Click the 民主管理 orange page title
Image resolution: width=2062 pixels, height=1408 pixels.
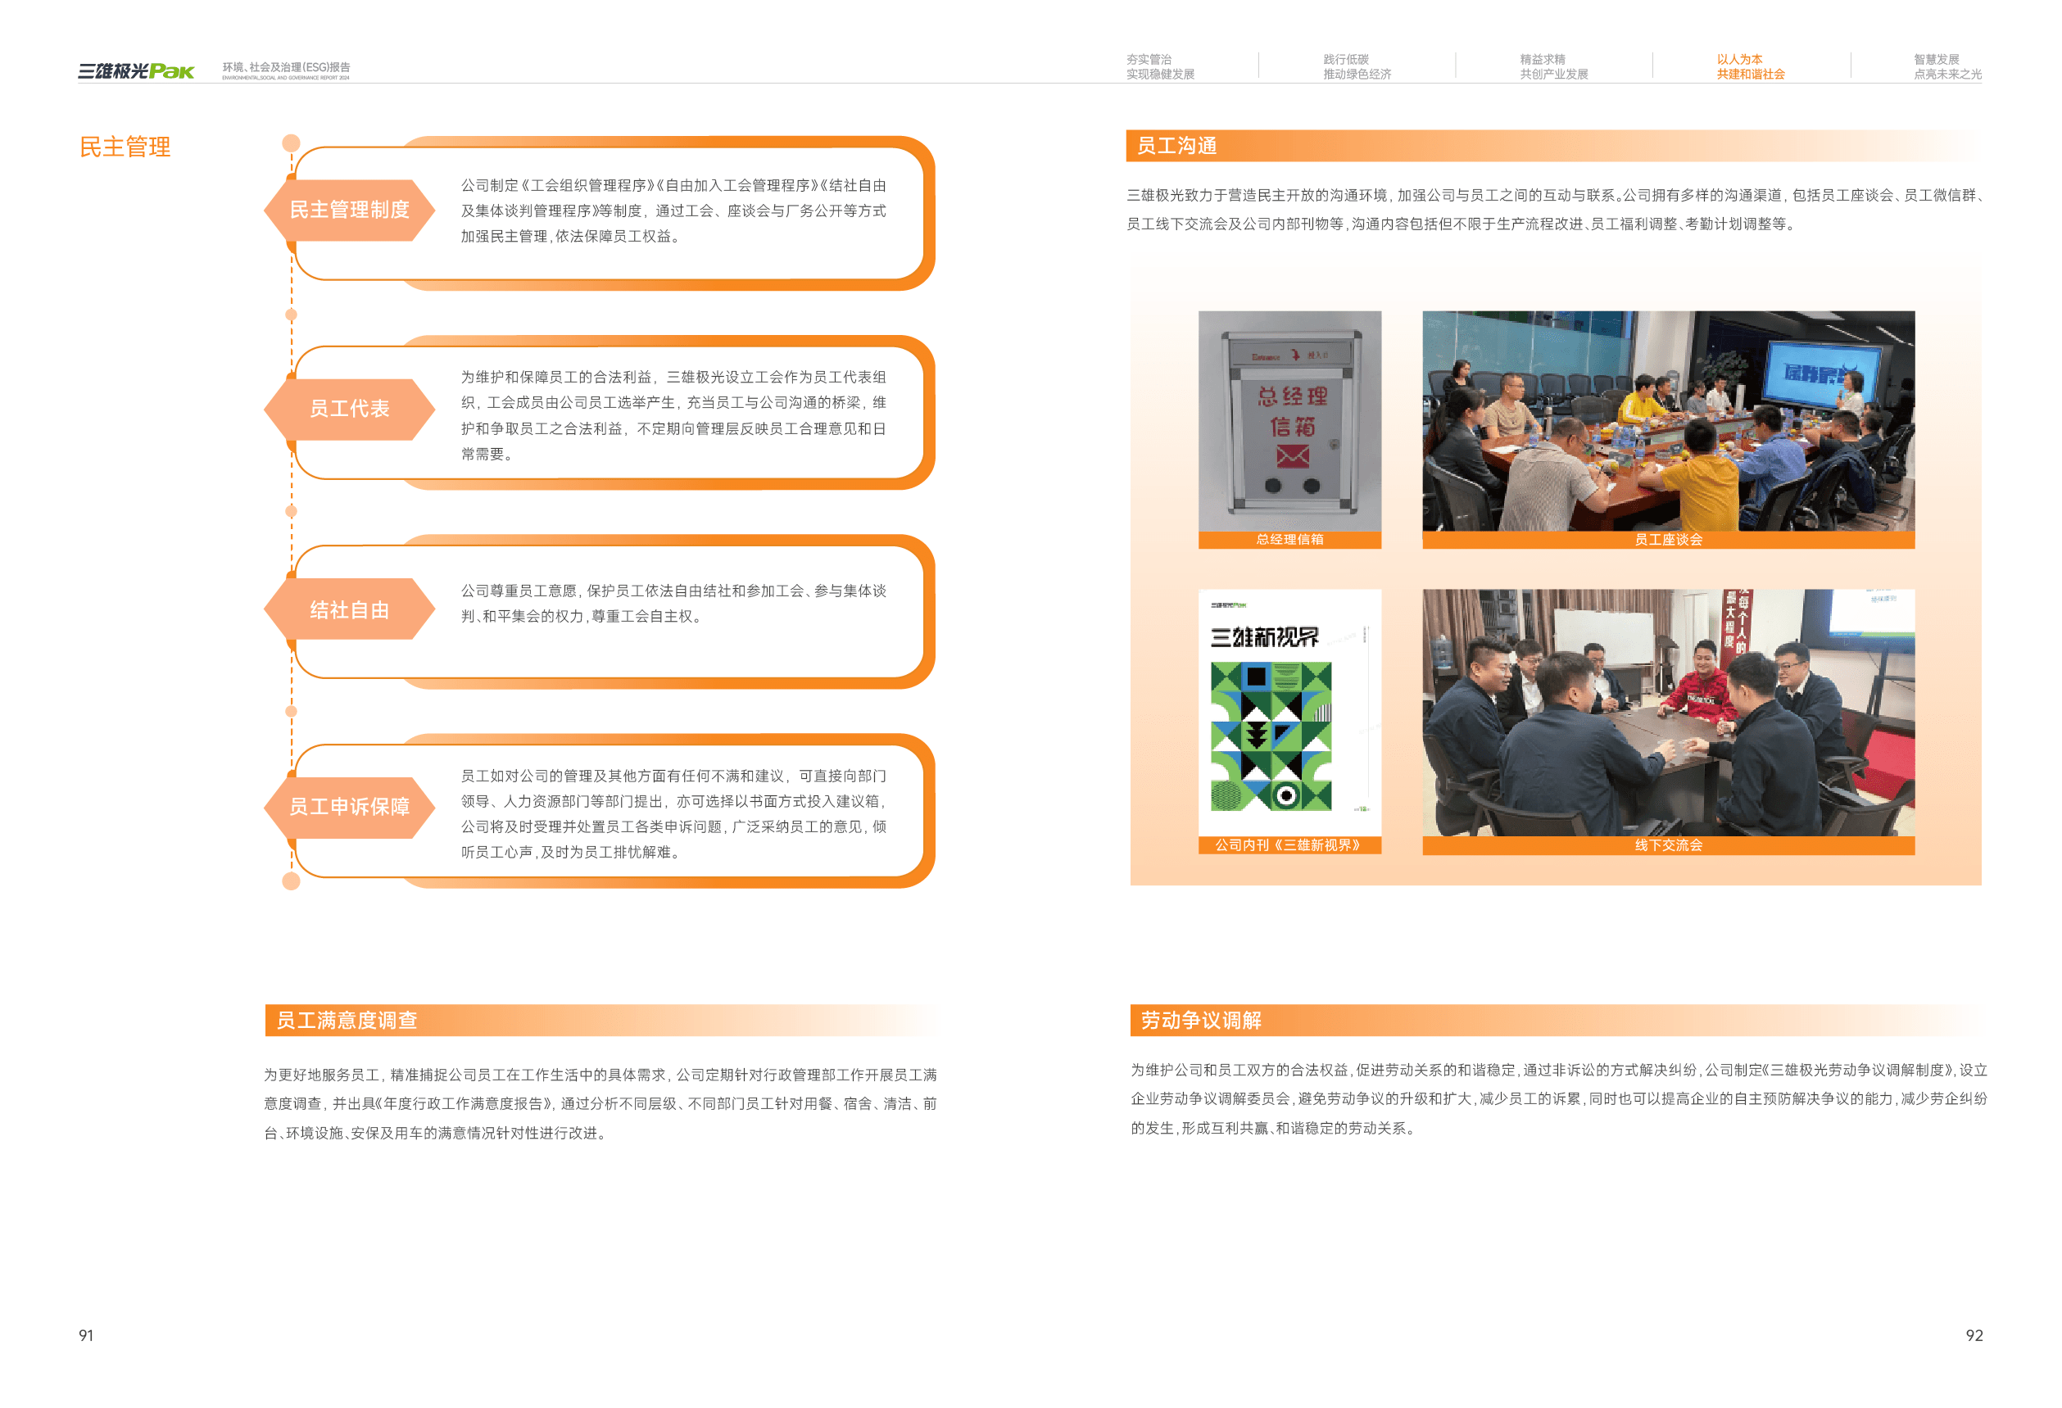point(125,147)
